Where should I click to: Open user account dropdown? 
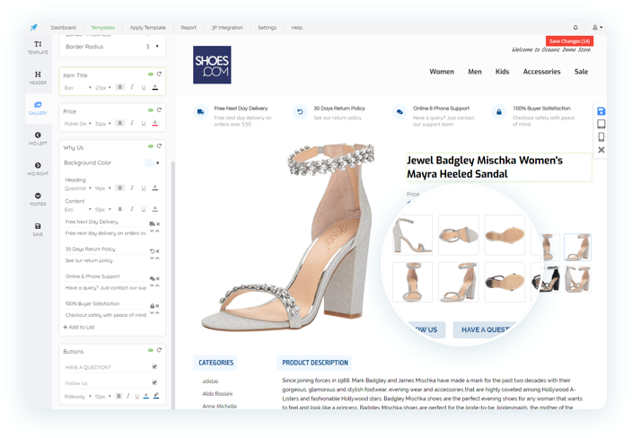click(x=597, y=28)
